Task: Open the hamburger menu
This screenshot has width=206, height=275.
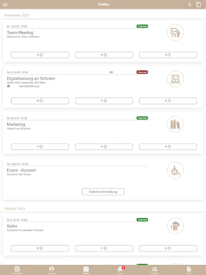Action: 5,5
